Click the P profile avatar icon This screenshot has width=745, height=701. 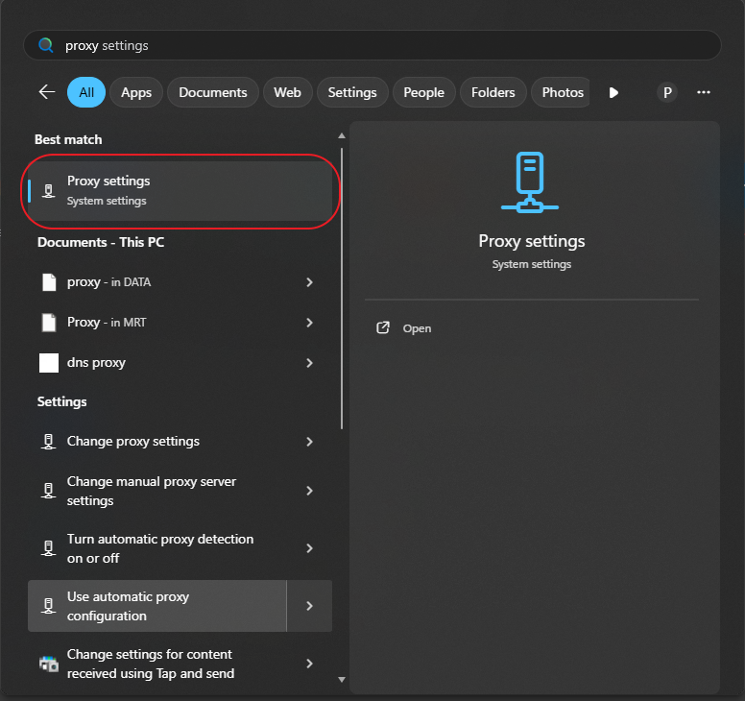666,92
